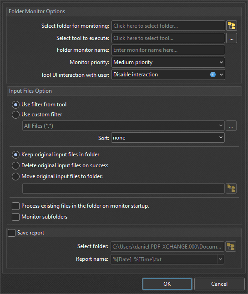Click folder browse icon for report folder
The height and width of the screenshot is (294, 248).
pos(231,247)
